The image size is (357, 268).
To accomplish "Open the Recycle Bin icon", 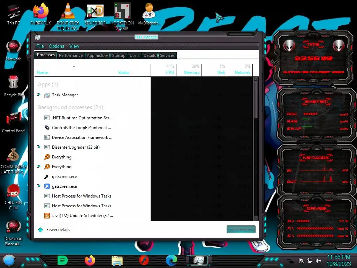I will pos(14,87).
